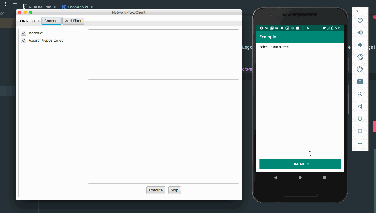
Task: Close the emulator toolbar with X
Action: [x=356, y=11]
